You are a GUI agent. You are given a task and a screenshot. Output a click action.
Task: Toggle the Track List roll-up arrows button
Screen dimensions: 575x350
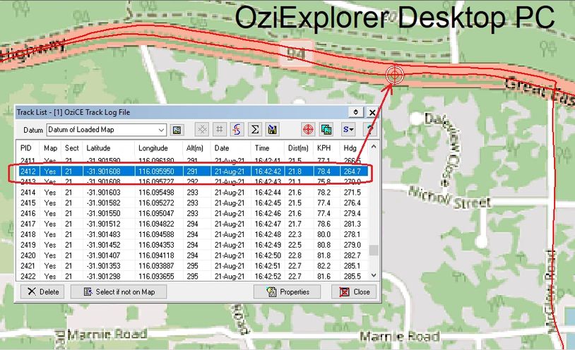[355, 112]
